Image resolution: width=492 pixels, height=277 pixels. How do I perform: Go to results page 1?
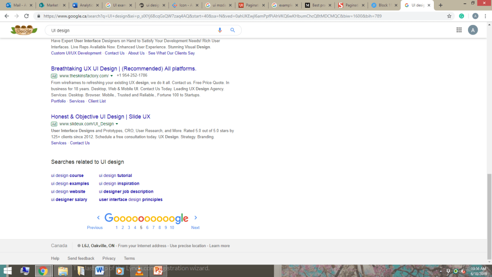[x=116, y=227]
